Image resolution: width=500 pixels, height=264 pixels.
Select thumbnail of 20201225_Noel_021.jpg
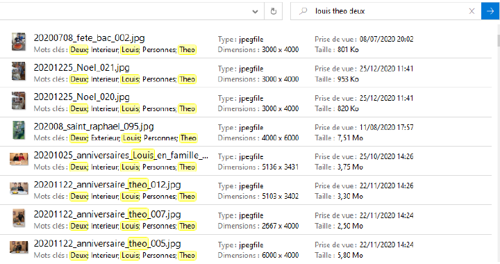click(x=19, y=71)
